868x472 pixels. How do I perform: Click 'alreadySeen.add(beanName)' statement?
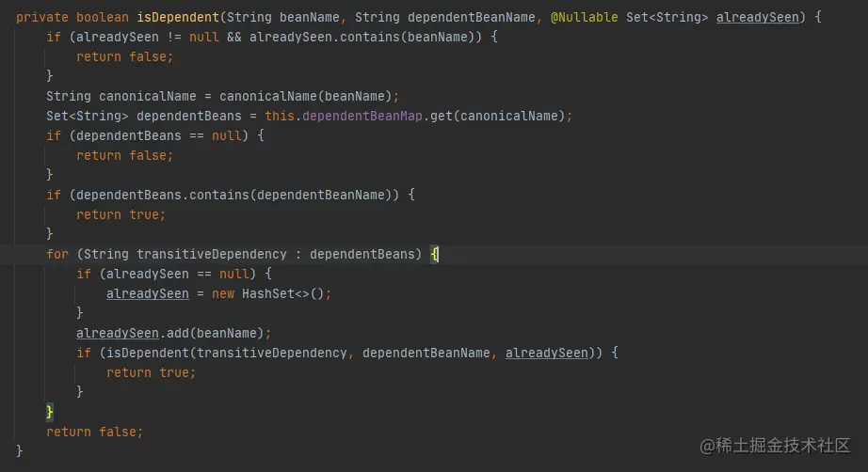[x=173, y=333]
